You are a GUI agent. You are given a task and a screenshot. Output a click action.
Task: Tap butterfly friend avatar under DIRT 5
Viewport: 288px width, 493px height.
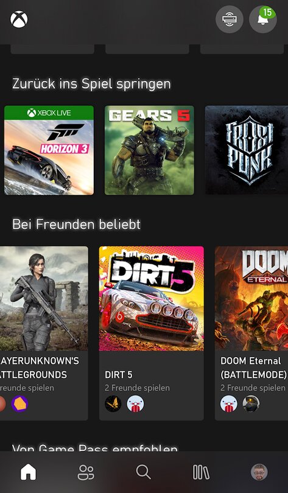pos(113,404)
